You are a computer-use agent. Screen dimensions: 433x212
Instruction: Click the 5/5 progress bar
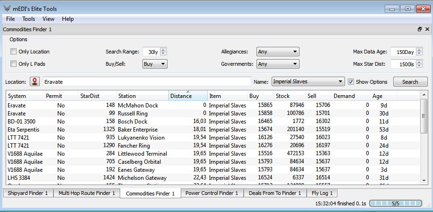coord(396,203)
